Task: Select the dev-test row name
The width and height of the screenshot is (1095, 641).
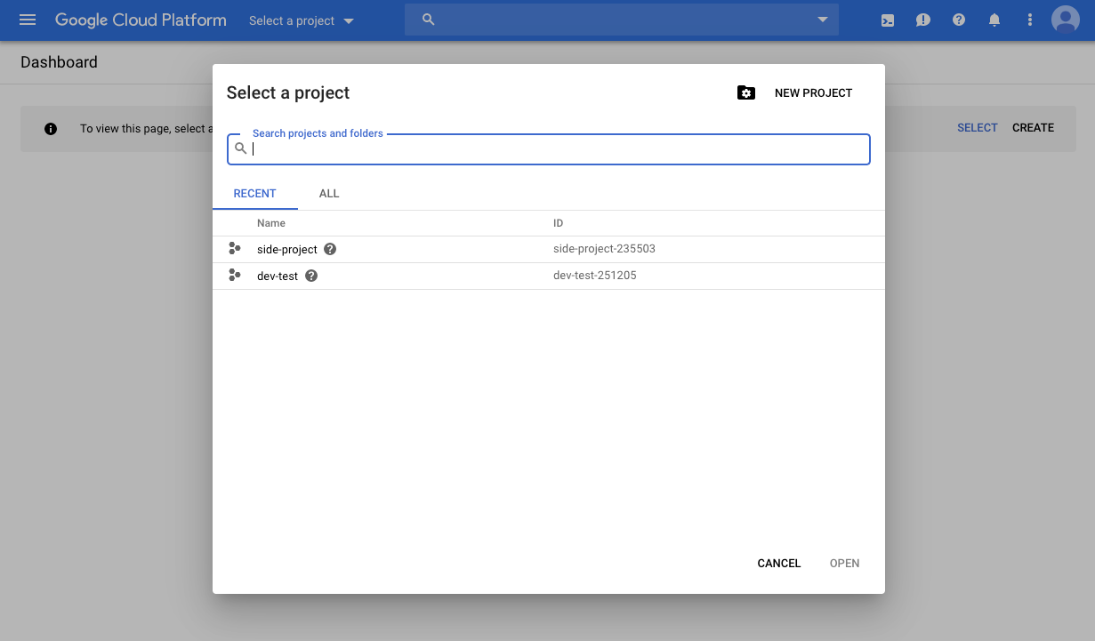Action: coord(278,276)
